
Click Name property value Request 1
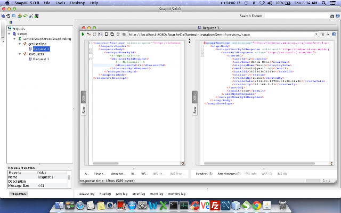pyautogui.click(x=46, y=177)
